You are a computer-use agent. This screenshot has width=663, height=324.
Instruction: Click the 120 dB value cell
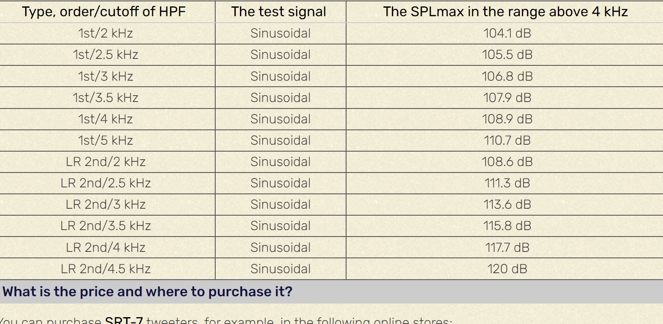507,269
